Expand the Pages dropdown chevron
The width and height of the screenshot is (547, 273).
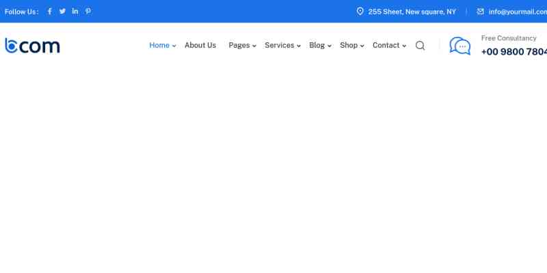(254, 46)
